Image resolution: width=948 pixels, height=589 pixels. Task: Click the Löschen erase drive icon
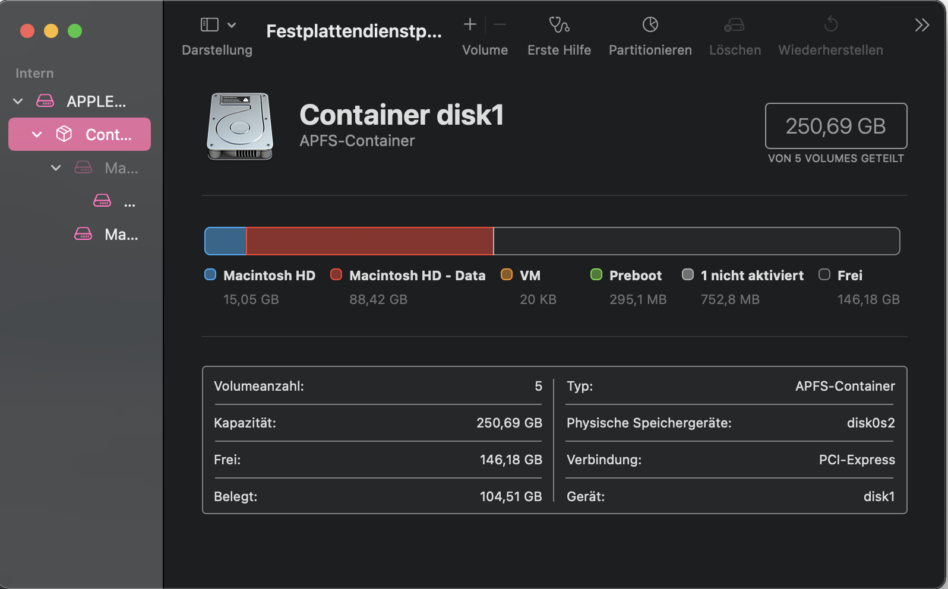(735, 25)
